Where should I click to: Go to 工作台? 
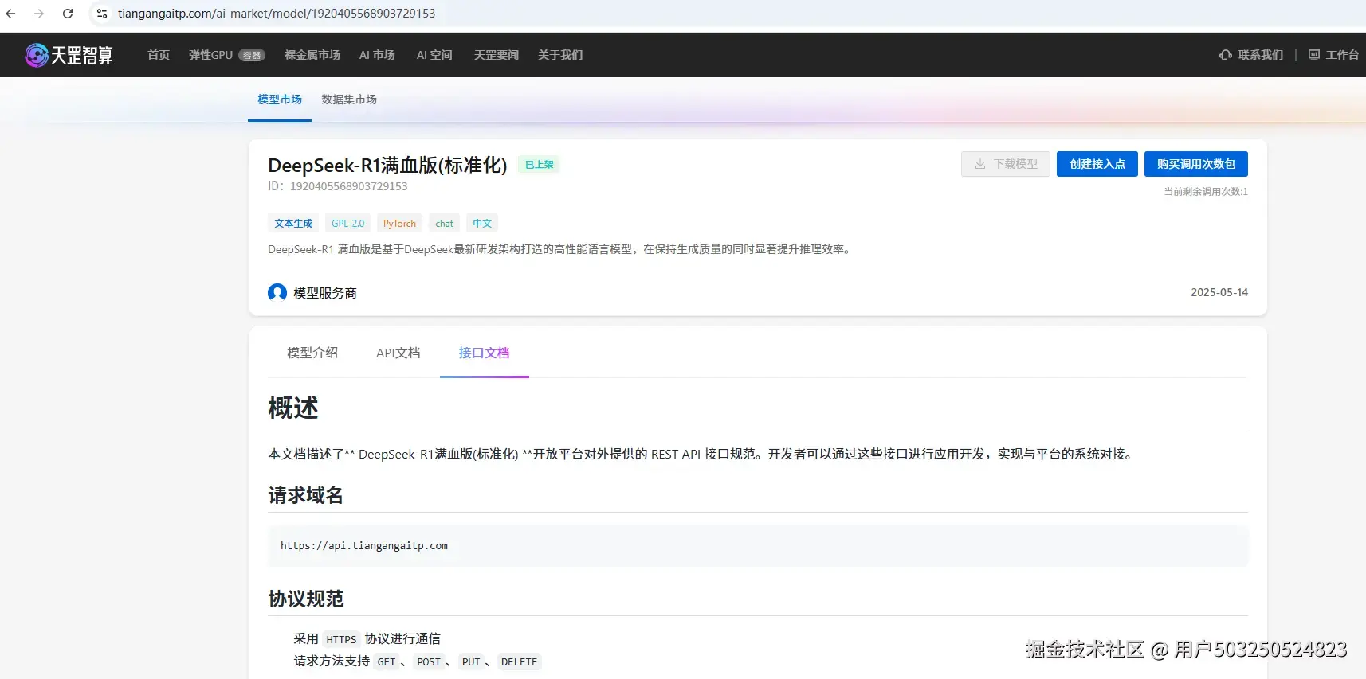click(1342, 55)
